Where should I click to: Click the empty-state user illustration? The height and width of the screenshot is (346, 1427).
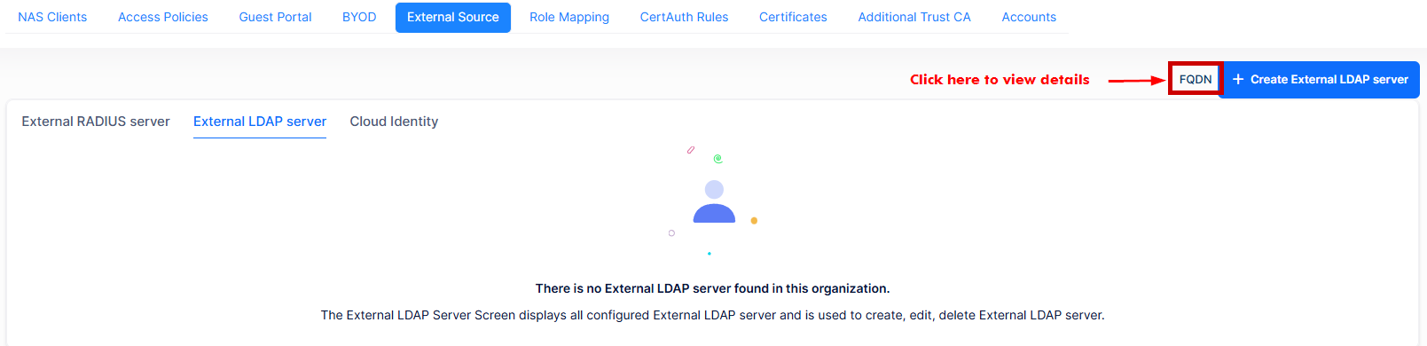point(713,201)
